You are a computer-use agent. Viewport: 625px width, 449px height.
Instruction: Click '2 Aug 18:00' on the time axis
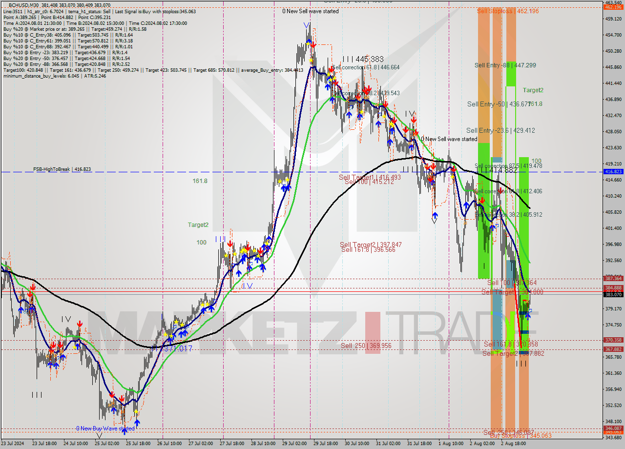pos(513,444)
